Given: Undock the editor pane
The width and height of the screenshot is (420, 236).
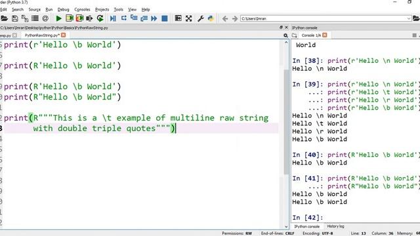Looking at the screenshot, I should (281, 28).
